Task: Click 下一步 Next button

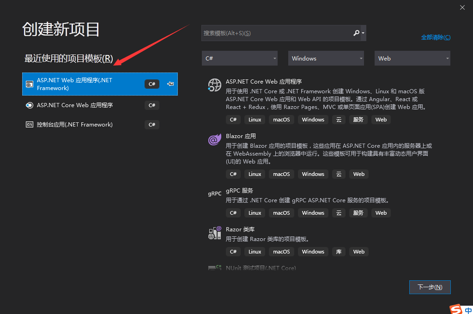Action: pyautogui.click(x=430, y=287)
